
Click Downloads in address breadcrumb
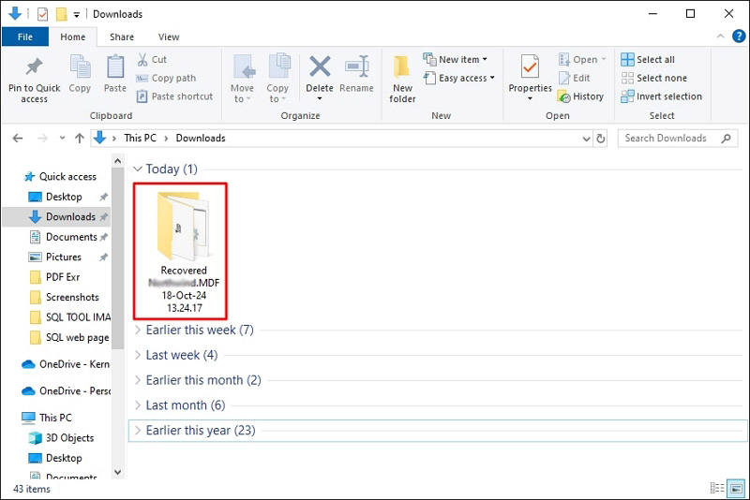pos(201,138)
